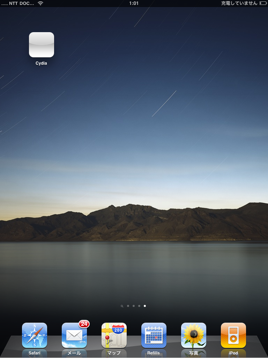Tap the 1:01 clock in status bar
The width and height of the screenshot is (268, 358).
[x=134, y=3]
